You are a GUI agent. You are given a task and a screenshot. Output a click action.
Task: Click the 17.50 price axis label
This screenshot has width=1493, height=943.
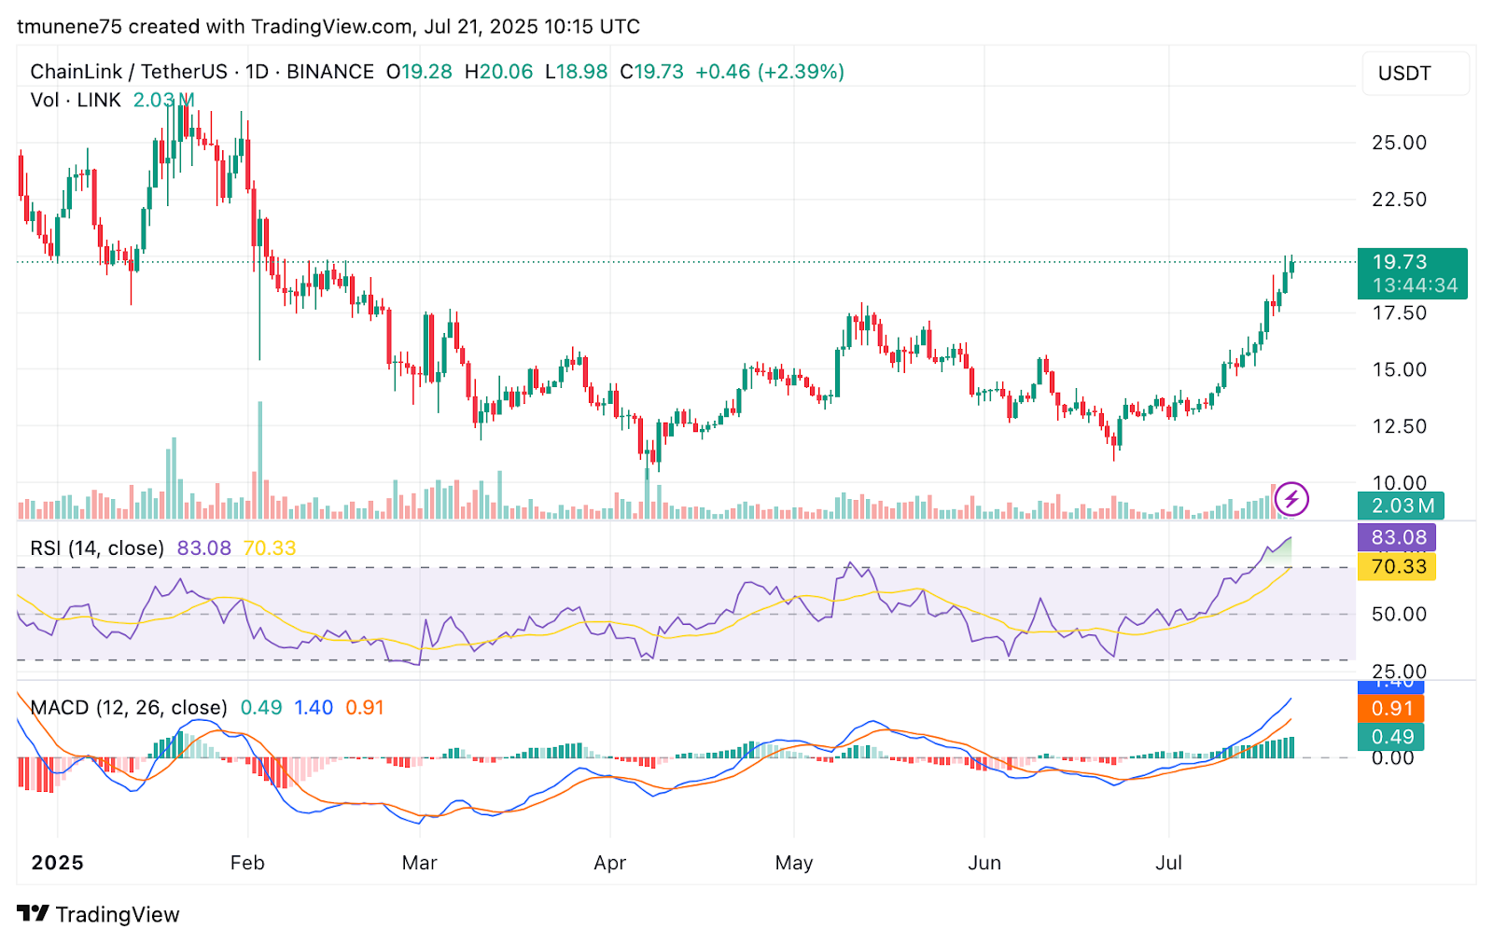point(1399,313)
